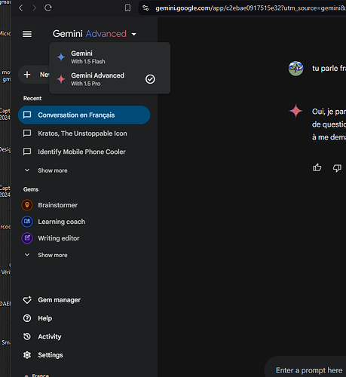Click the Activity history clock icon
Image resolution: width=346 pixels, height=377 pixels.
point(27,336)
